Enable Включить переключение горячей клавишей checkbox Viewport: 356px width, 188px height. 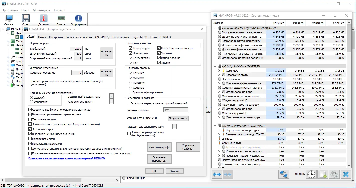(129, 103)
